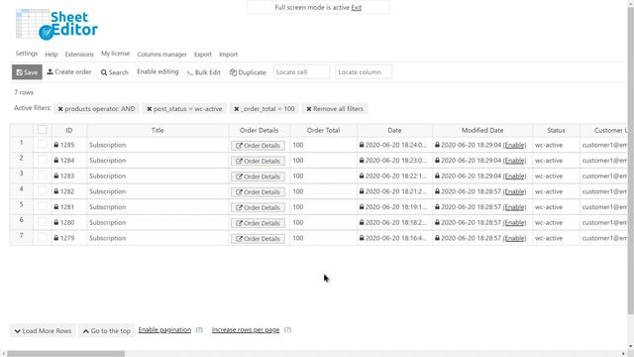Open the Columns manager

[x=161, y=55]
